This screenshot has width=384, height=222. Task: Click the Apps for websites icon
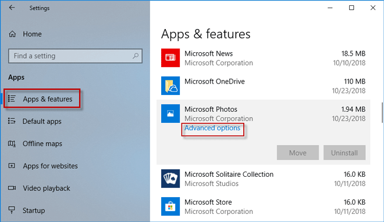click(x=12, y=166)
